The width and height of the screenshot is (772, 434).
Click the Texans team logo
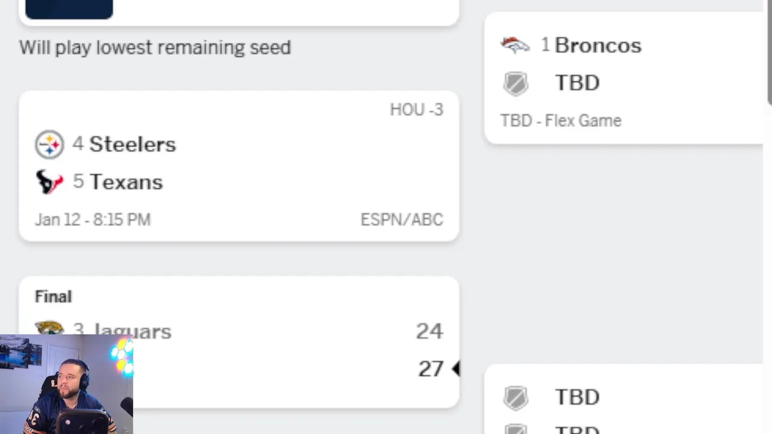[49, 182]
